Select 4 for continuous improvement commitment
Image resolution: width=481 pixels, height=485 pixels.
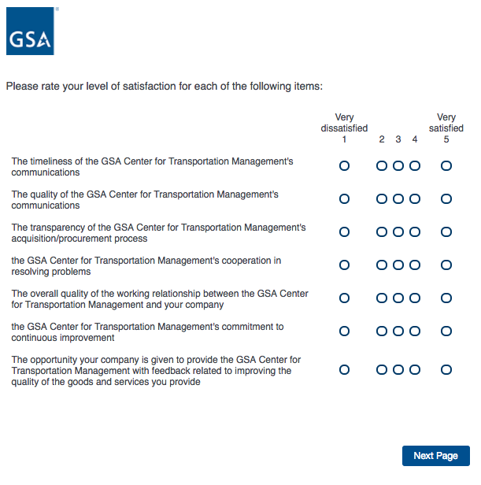pos(415,331)
